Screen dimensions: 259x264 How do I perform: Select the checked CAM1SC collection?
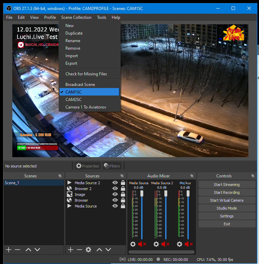coord(89,92)
